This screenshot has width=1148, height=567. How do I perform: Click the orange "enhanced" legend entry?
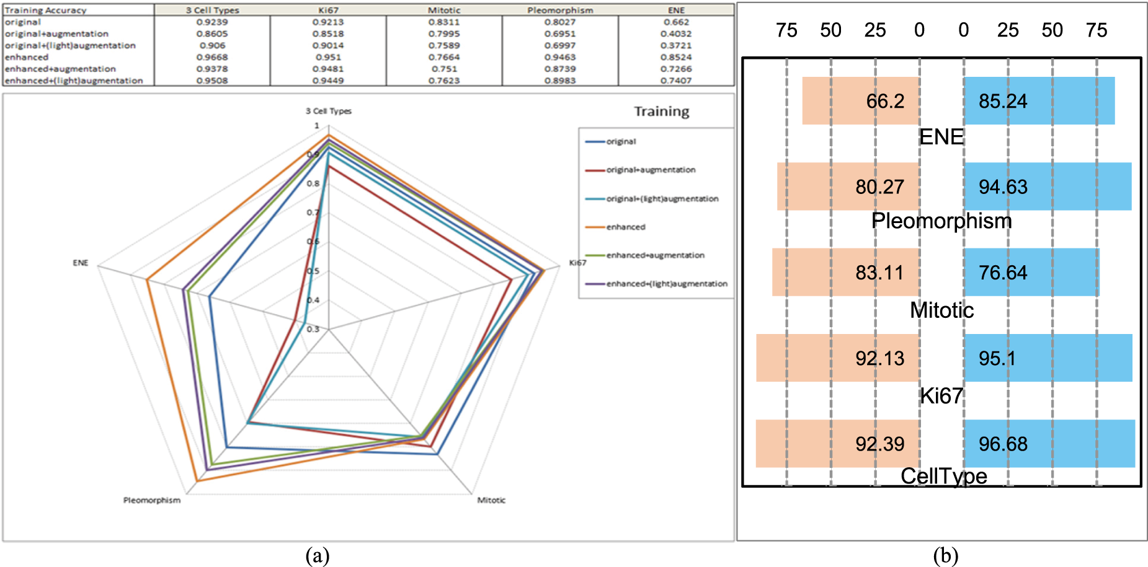[625, 227]
